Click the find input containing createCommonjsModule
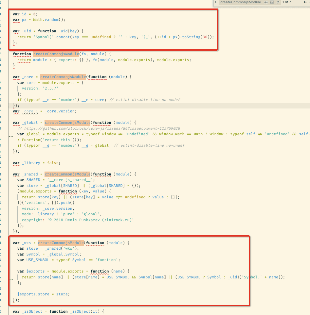 [240, 2]
